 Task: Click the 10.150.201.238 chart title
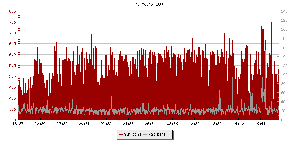146,5
